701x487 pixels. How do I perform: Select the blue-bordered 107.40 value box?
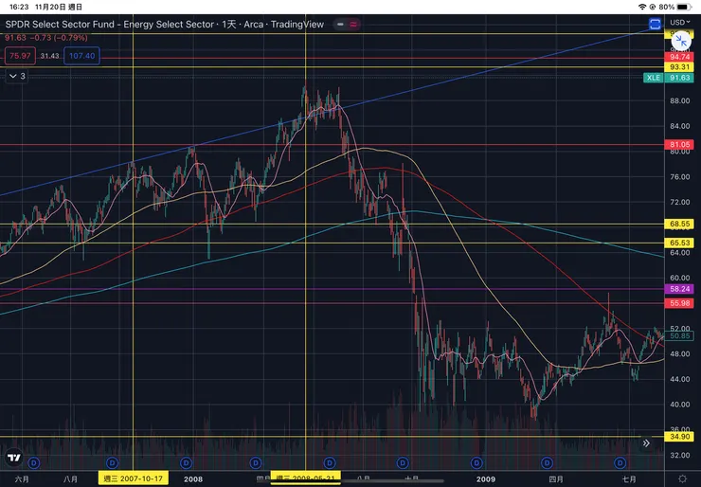(x=81, y=56)
